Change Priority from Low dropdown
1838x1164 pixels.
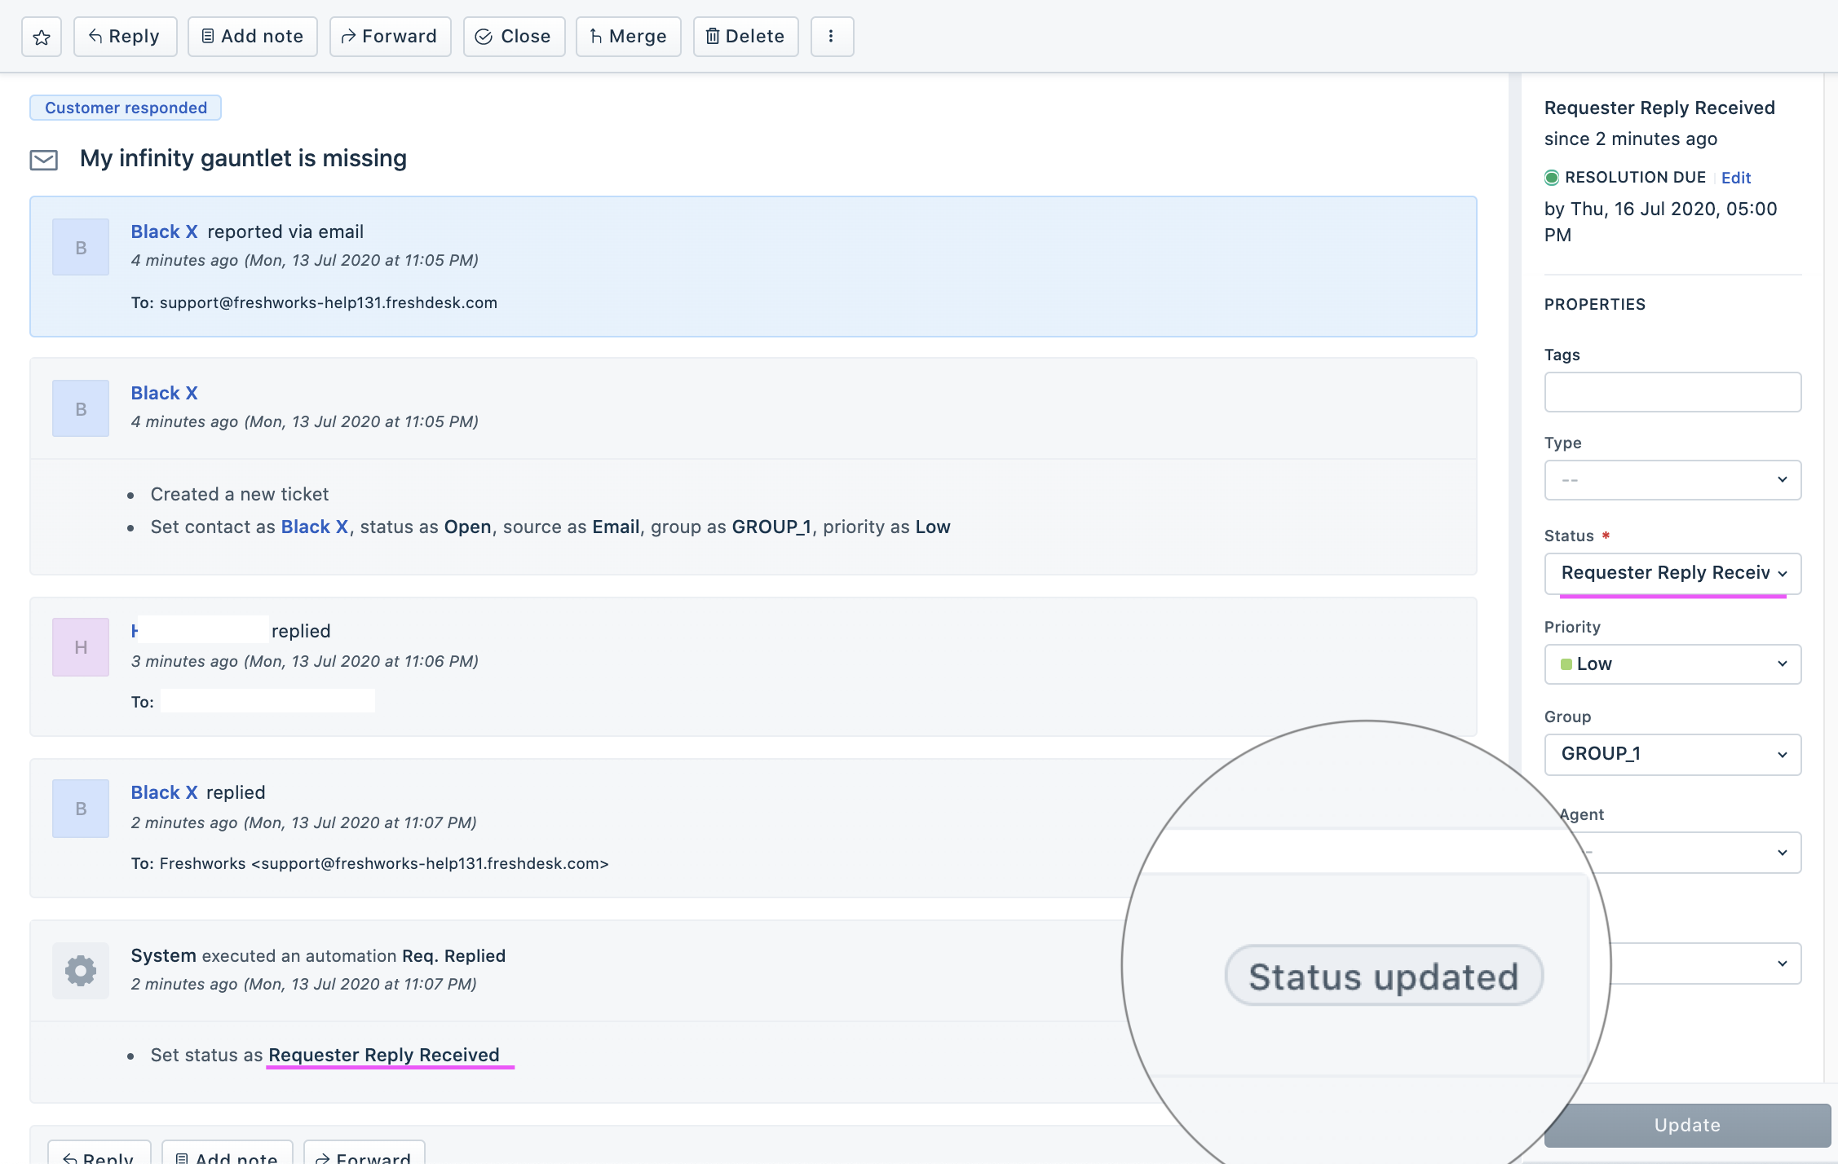(1672, 664)
